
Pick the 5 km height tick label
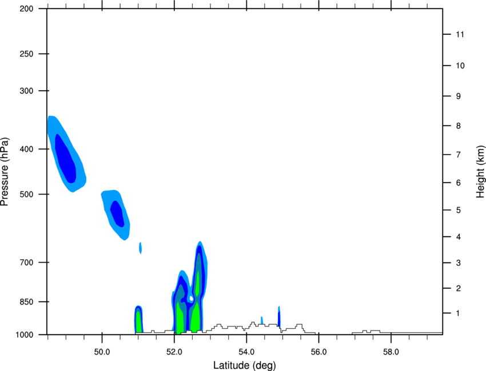458,210
